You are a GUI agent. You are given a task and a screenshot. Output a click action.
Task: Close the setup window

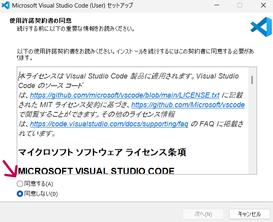(263, 5)
